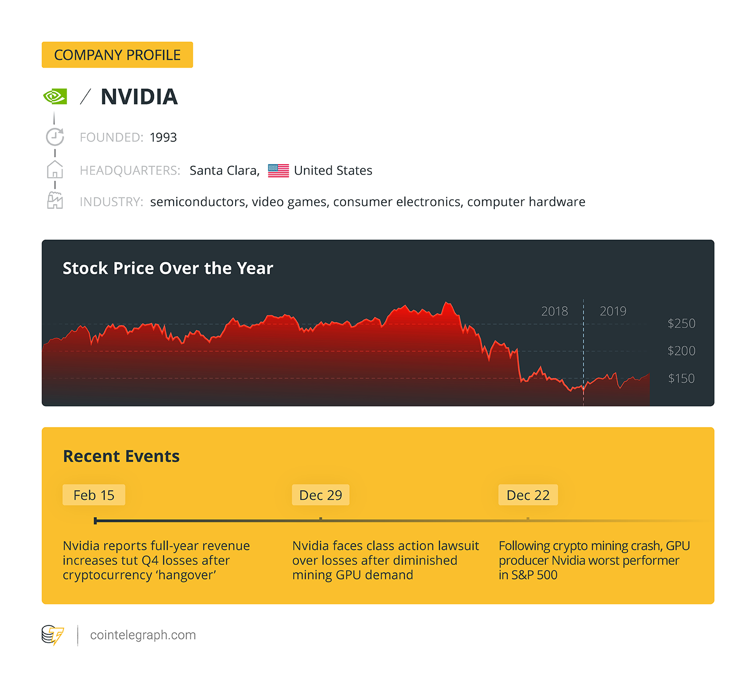756x677 pixels.
Task: Click the green Nvidia logo icon
Action: tap(55, 96)
